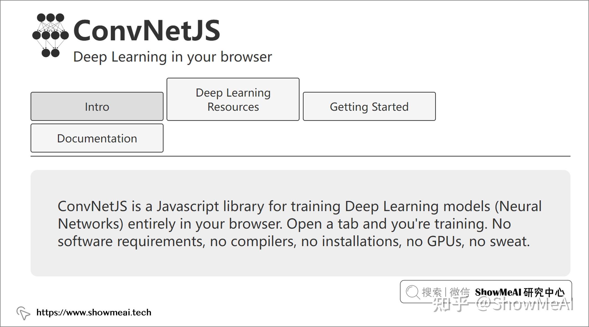The height and width of the screenshot is (327, 589).
Task: Click the 搜索 text in the search box
Action: [432, 292]
